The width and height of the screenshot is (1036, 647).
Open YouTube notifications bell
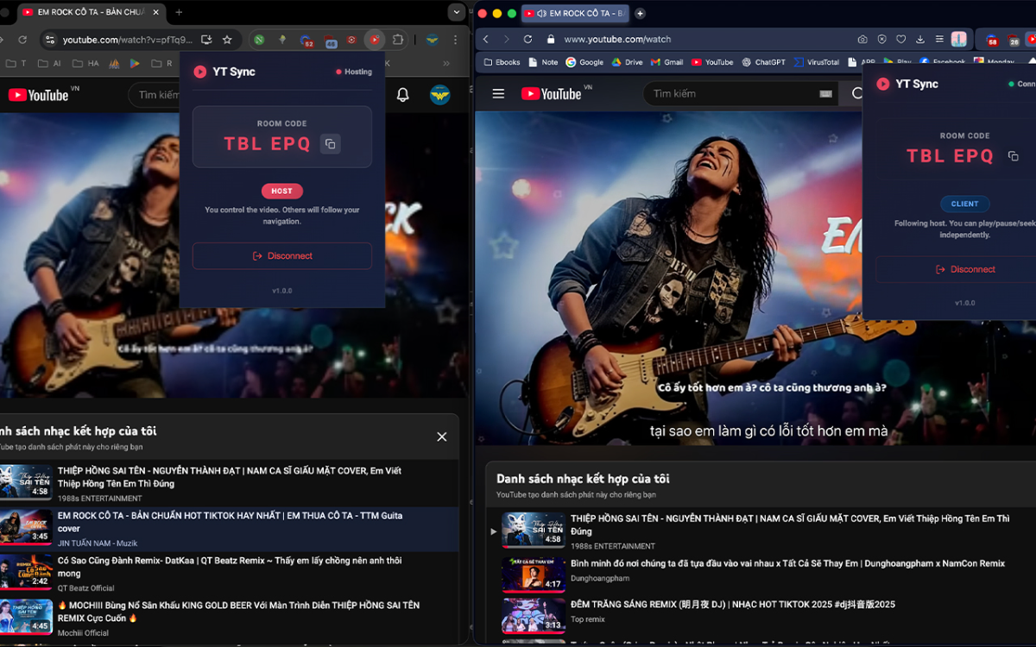[x=402, y=95]
